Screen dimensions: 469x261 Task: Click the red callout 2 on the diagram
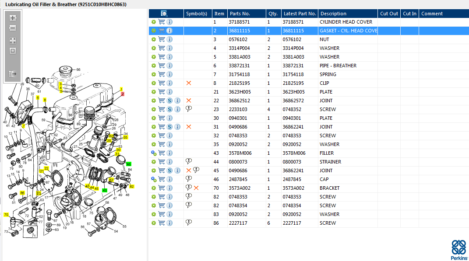[122, 94]
